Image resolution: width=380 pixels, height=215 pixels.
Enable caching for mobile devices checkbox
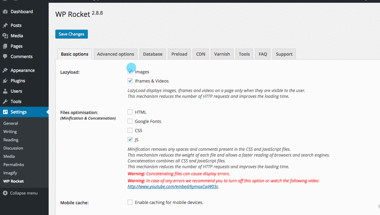click(130, 202)
